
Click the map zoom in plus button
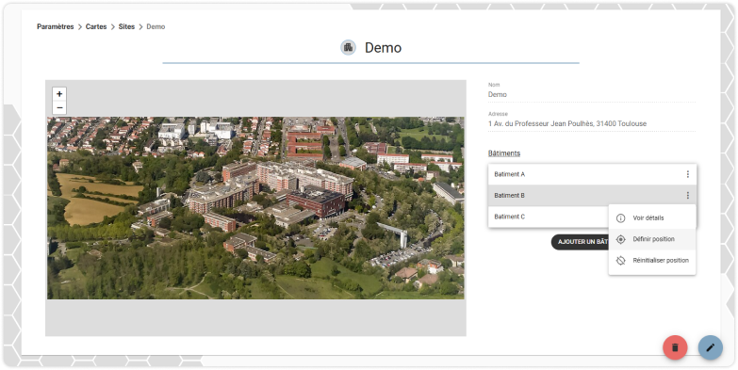click(59, 94)
